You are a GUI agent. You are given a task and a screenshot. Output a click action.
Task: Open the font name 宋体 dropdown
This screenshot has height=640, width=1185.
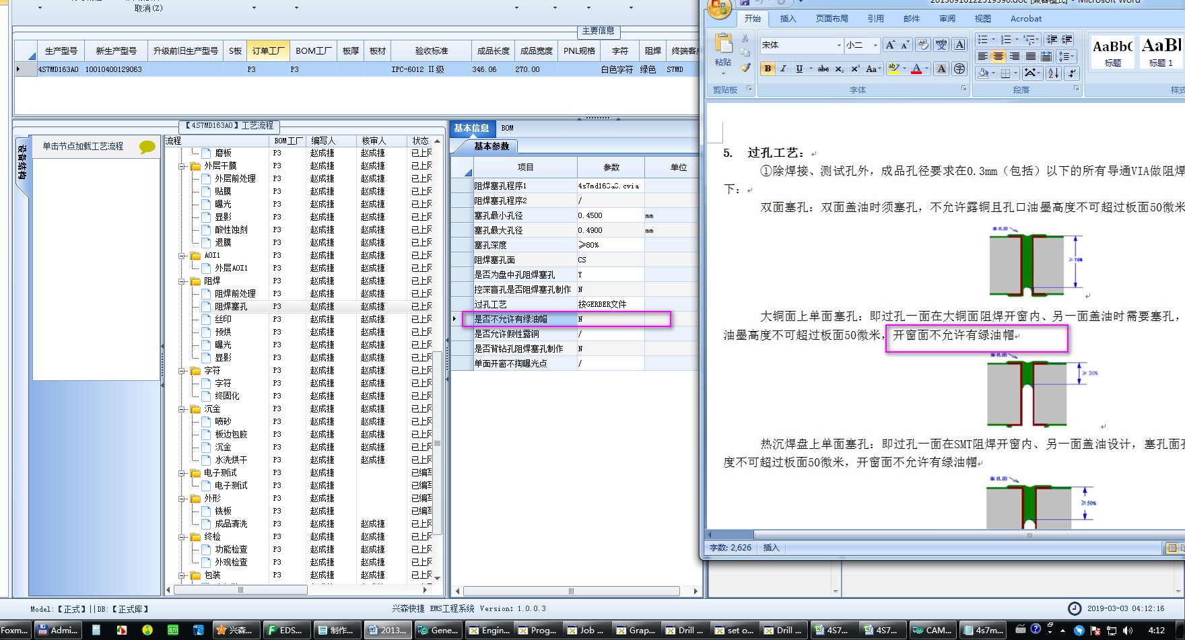(x=839, y=45)
